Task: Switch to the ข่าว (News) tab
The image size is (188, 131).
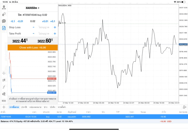Action: 46,107
